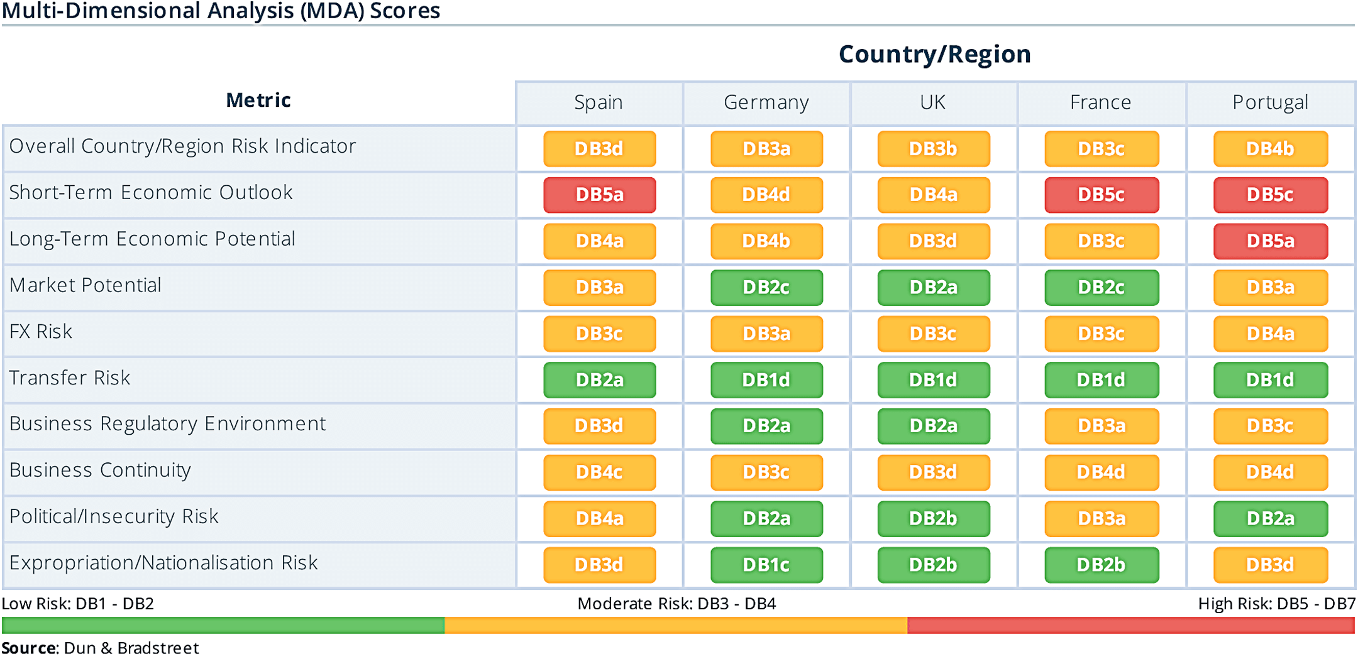
Task: Click Spain's overall risk badge DB3d
Action: click(x=600, y=149)
